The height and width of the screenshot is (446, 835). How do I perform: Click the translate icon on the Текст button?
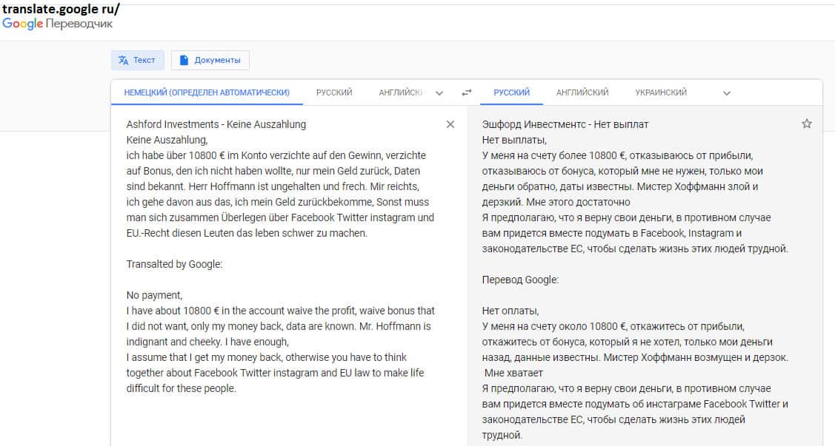(123, 60)
